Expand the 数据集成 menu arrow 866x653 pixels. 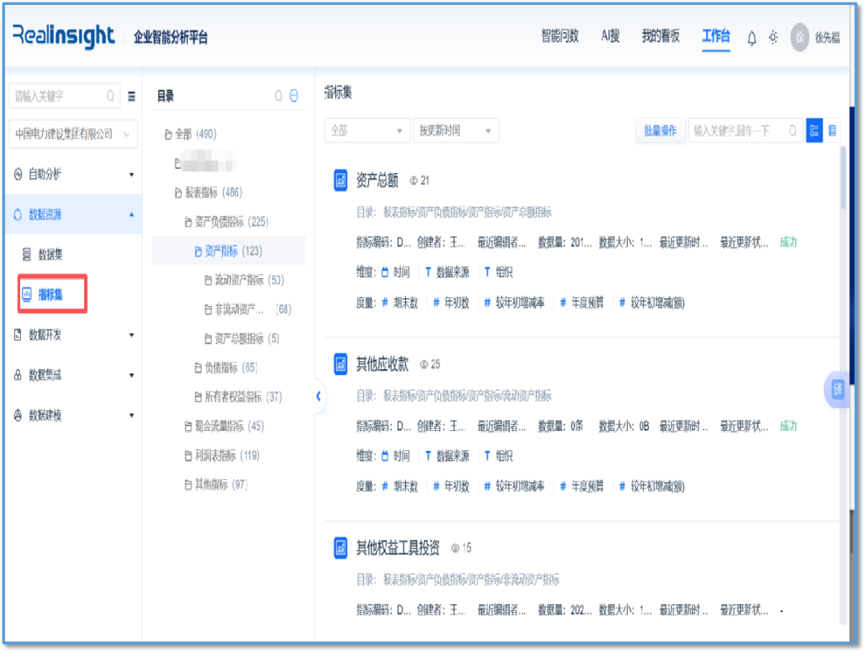coord(132,375)
